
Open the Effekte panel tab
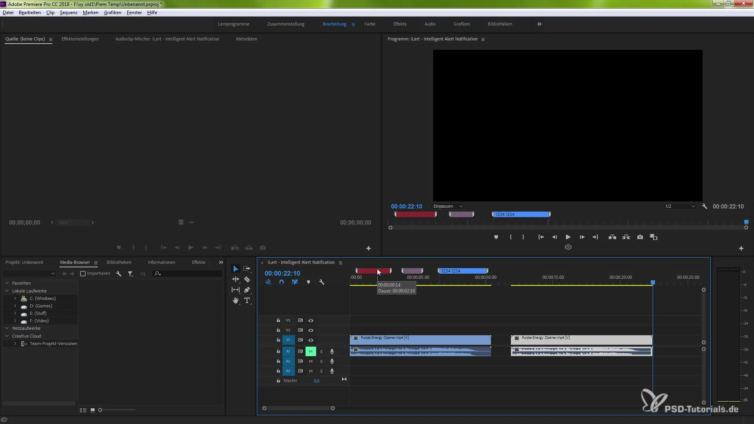pyautogui.click(x=198, y=263)
